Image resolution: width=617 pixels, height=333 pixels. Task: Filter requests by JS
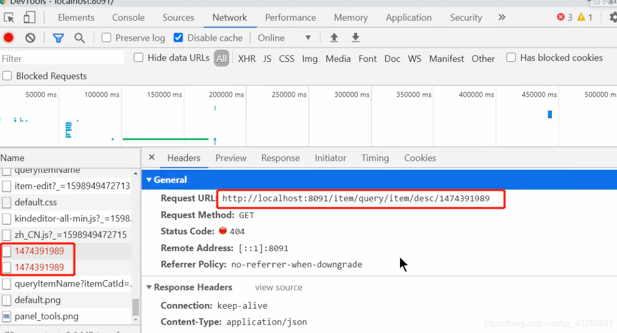pos(267,59)
